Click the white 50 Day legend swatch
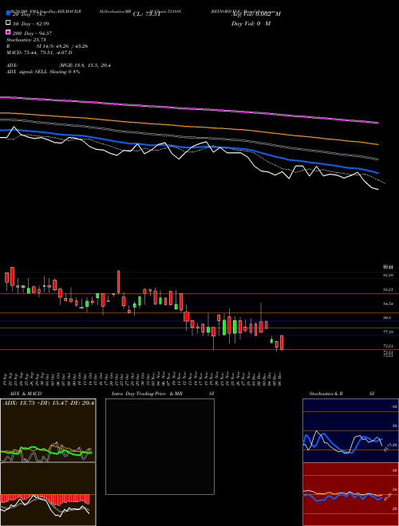 [x=8, y=23]
